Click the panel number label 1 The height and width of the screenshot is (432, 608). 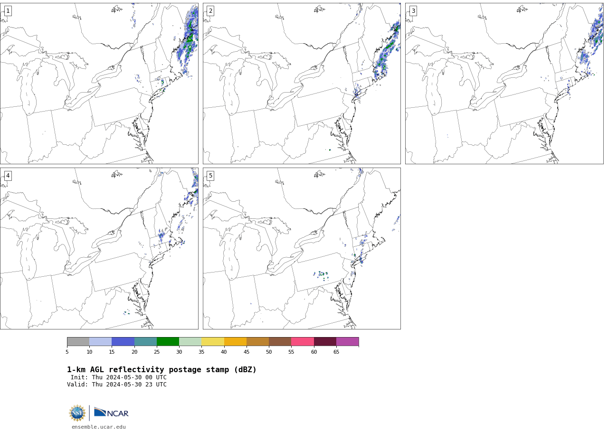tap(8, 11)
